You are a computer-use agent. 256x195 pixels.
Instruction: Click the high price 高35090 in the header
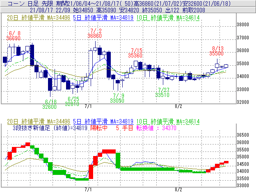click(106, 10)
